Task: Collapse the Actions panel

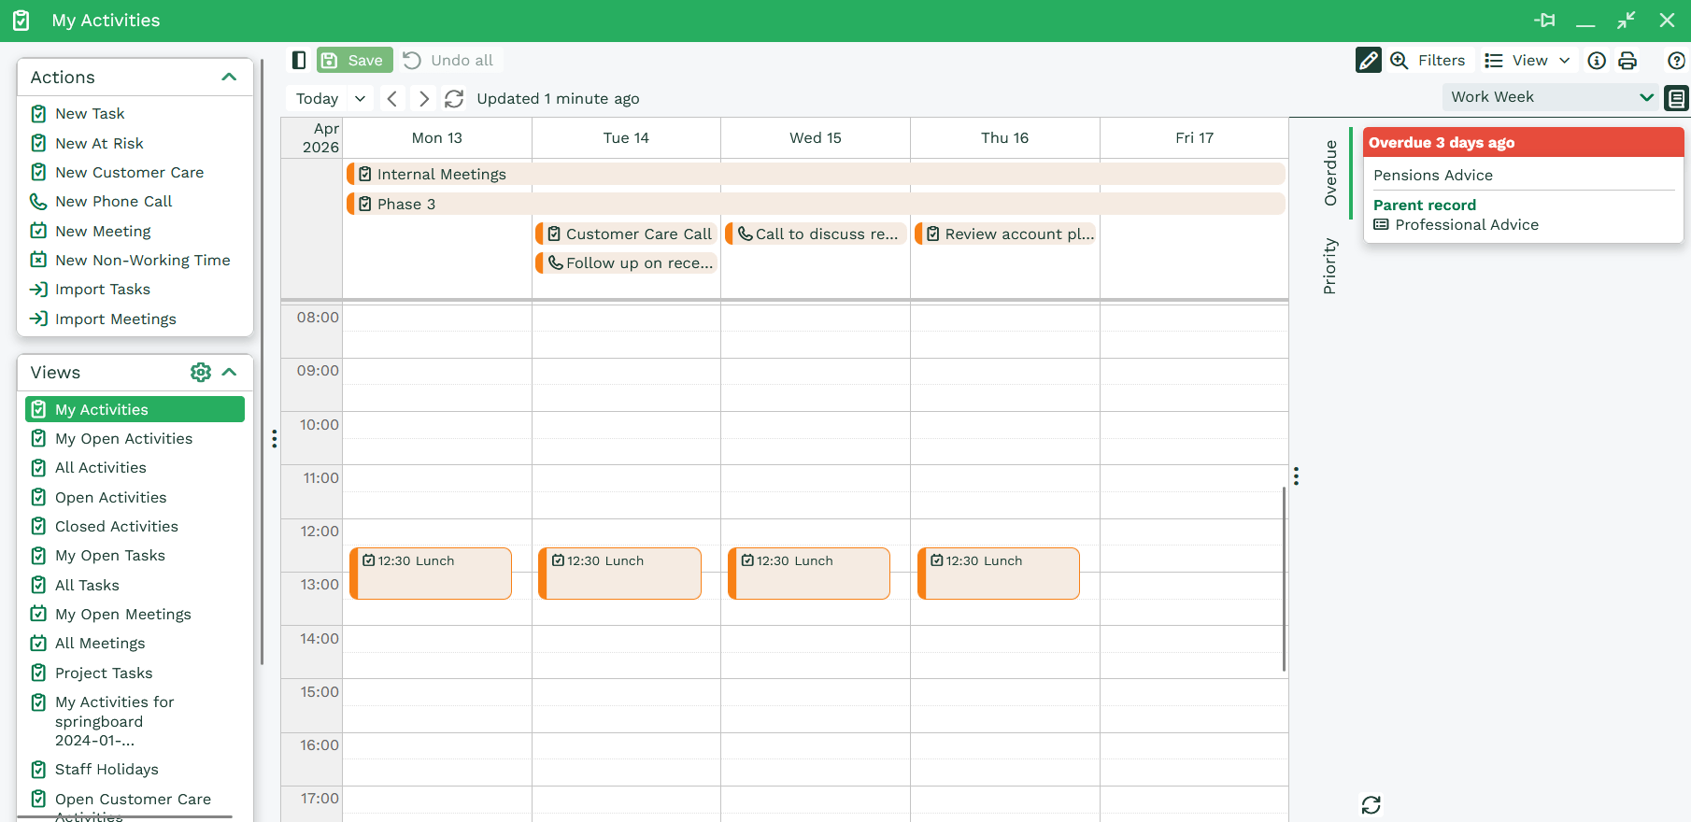Action: (229, 78)
